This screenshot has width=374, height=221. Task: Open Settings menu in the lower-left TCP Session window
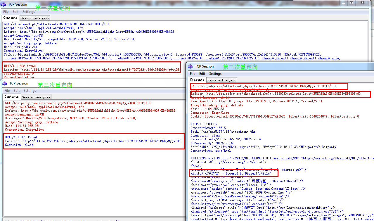(x=30, y=91)
